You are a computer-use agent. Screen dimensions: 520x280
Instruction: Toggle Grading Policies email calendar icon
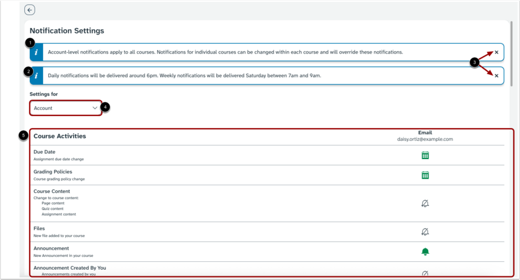pyautogui.click(x=425, y=175)
